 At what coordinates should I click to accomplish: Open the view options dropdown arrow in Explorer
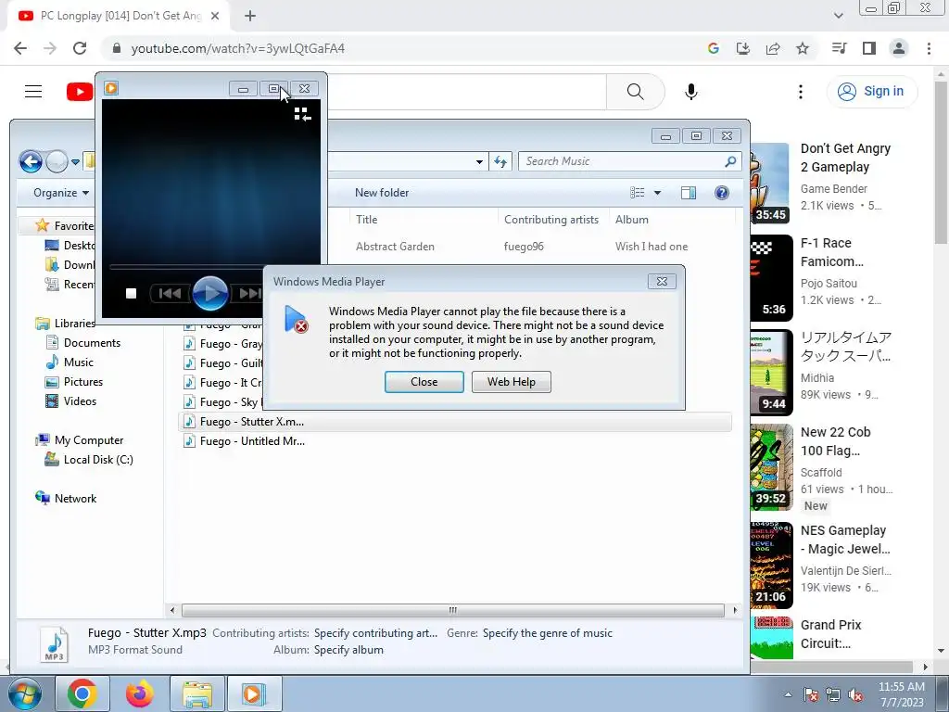click(x=657, y=193)
